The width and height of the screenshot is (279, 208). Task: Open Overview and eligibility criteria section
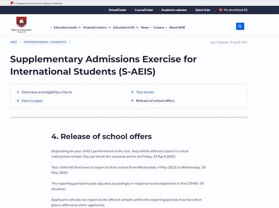[x=47, y=92]
